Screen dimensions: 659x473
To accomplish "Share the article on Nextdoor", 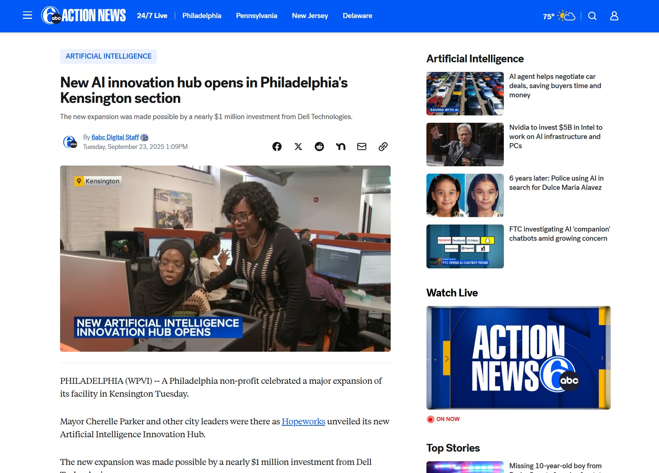I will click(341, 146).
